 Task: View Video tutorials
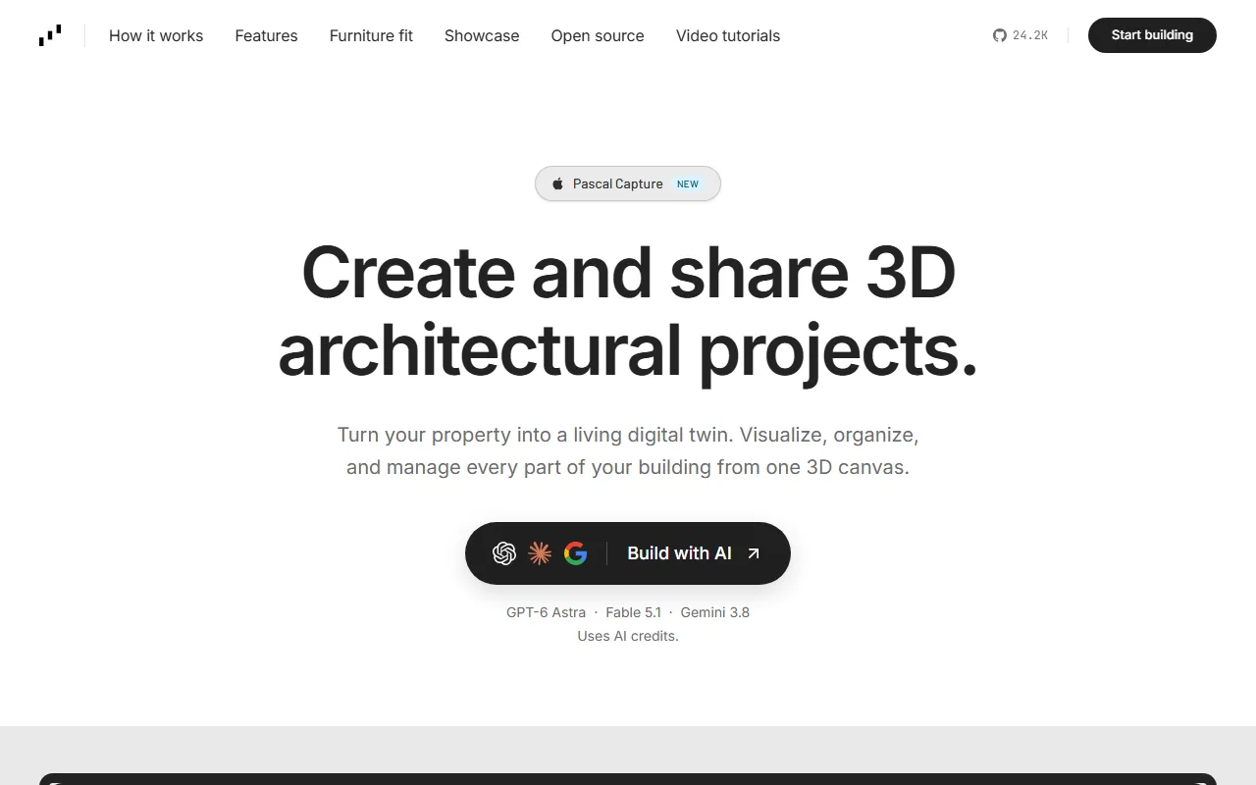click(728, 35)
